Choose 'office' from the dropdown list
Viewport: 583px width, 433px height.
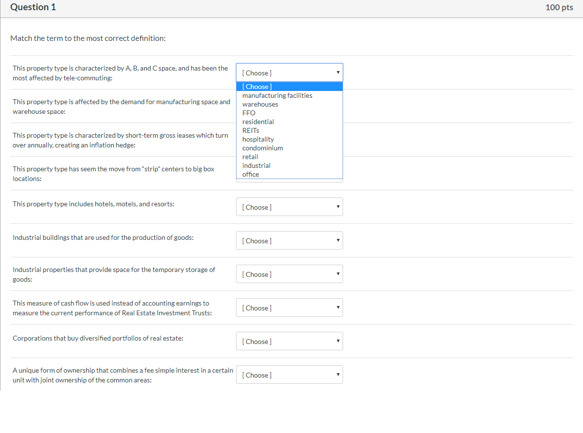(289, 174)
